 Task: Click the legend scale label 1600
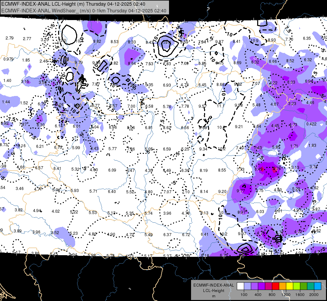[300, 295]
